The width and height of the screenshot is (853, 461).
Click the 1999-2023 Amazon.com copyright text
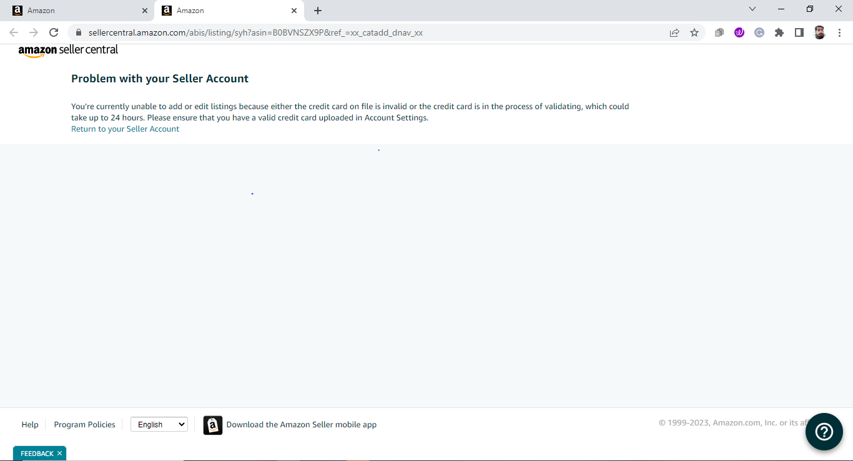pos(734,422)
